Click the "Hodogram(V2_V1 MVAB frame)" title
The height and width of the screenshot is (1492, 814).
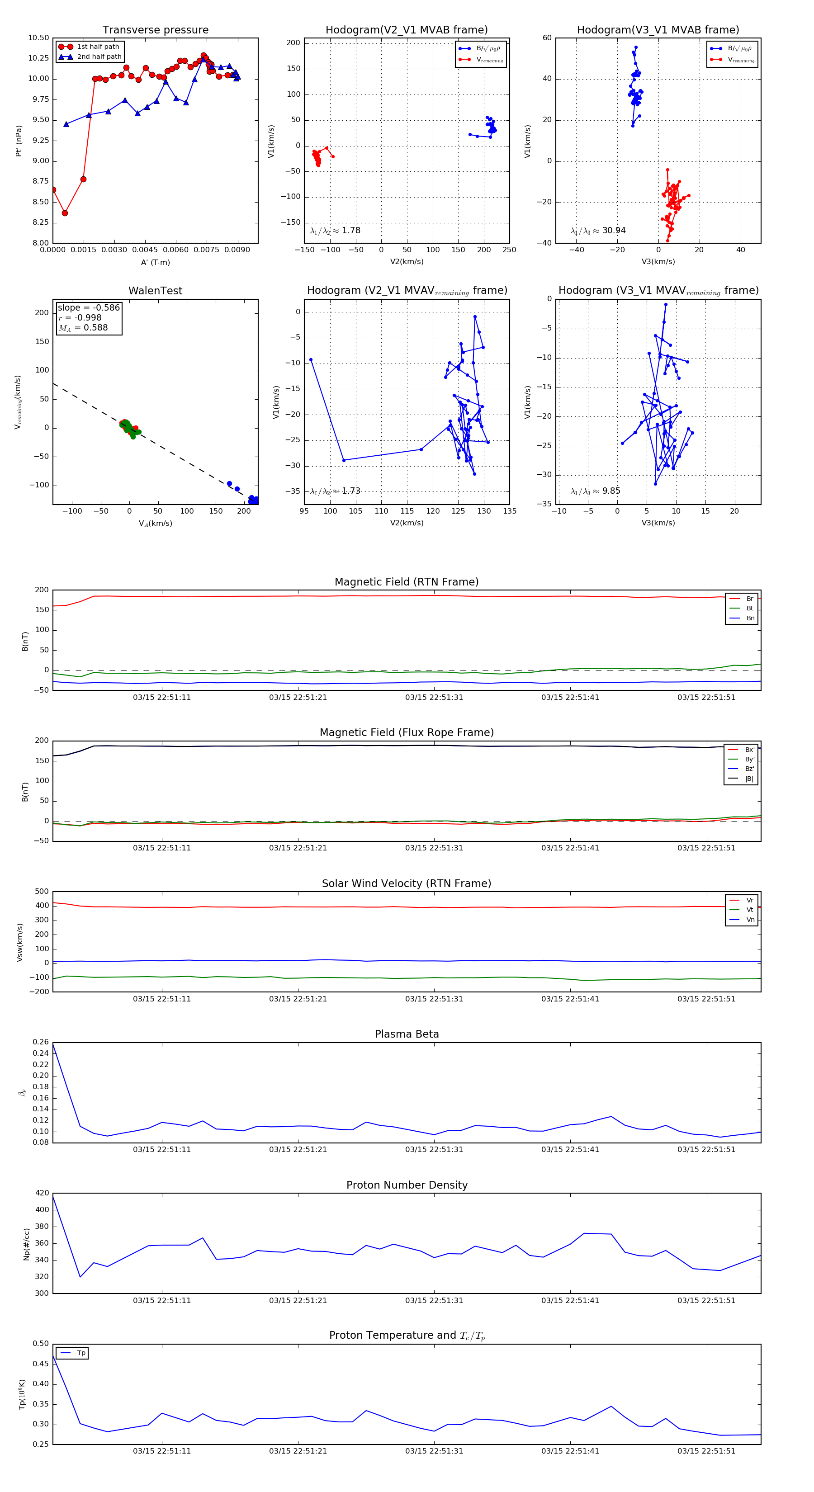[x=407, y=30]
